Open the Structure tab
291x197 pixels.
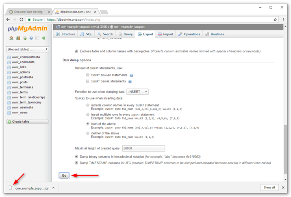coord(66,34)
